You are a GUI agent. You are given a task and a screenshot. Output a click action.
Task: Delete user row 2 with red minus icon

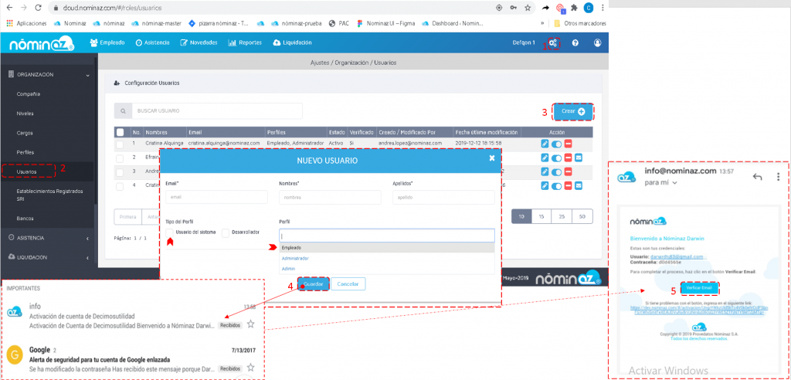[568, 158]
